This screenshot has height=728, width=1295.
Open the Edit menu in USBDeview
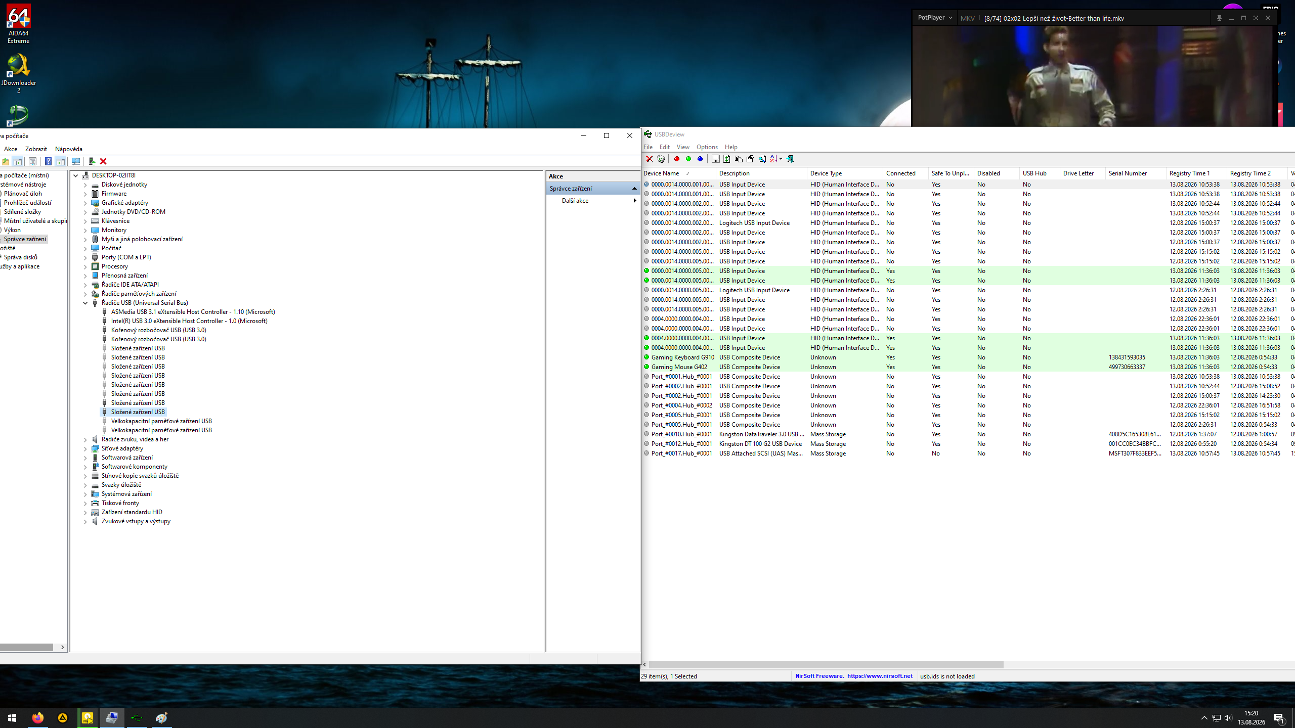[665, 147]
